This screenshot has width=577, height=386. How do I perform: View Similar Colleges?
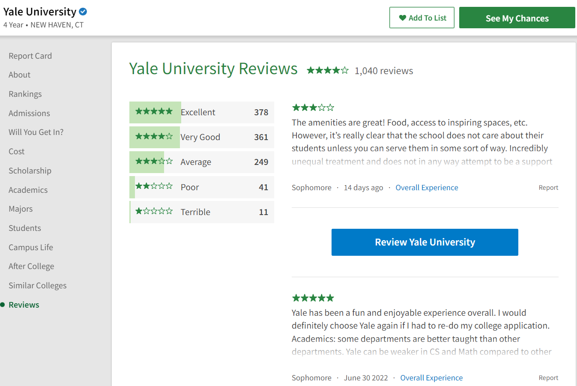[x=38, y=285]
